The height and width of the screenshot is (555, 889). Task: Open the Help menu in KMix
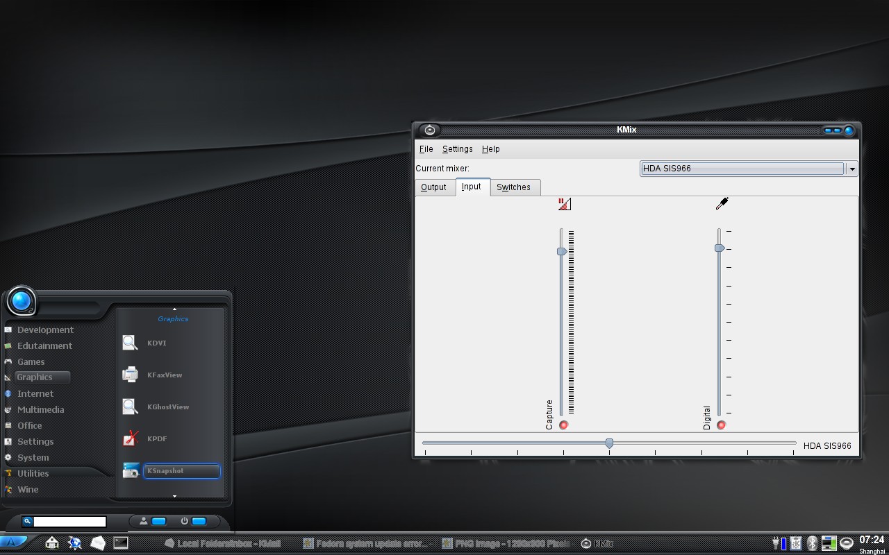click(x=490, y=149)
